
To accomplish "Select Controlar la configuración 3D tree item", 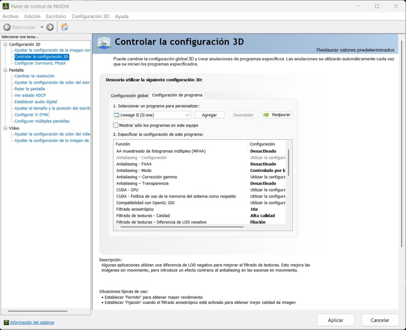I will click(x=41, y=56).
